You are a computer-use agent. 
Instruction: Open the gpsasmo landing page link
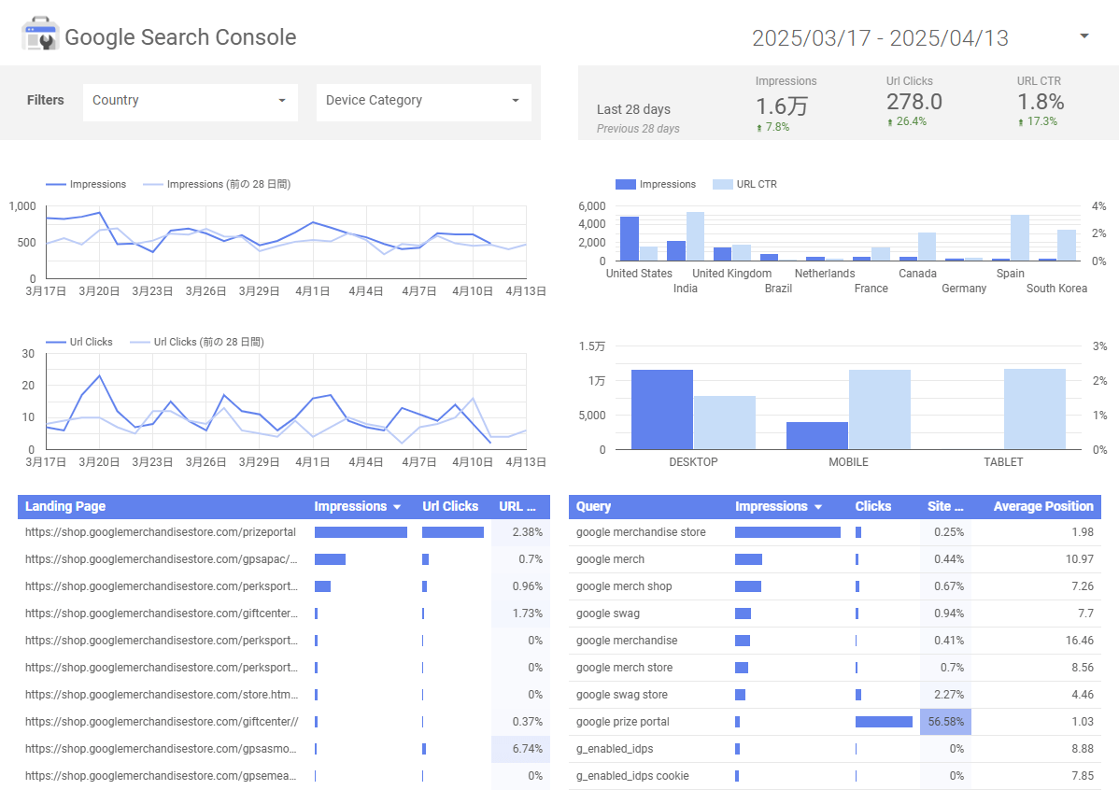[161, 749]
